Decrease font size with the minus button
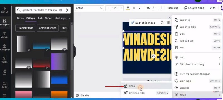This screenshot has height=100, width=223. pyautogui.click(x=108, y=8)
